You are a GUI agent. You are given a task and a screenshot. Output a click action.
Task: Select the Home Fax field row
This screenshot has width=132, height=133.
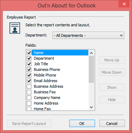coord(60,108)
